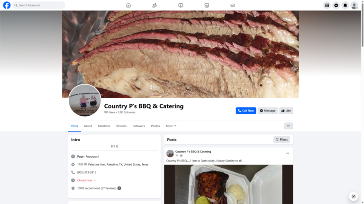Viewport: 364px width, 204px height.
Task: Like the Country P's BBQ page
Action: tap(286, 110)
